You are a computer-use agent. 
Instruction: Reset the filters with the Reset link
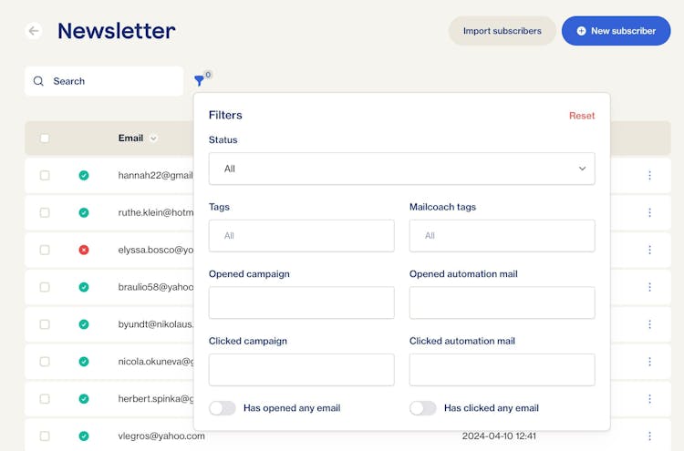tap(581, 116)
